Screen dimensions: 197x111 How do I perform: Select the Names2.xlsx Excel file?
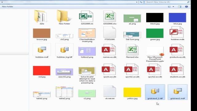point(132,50)
